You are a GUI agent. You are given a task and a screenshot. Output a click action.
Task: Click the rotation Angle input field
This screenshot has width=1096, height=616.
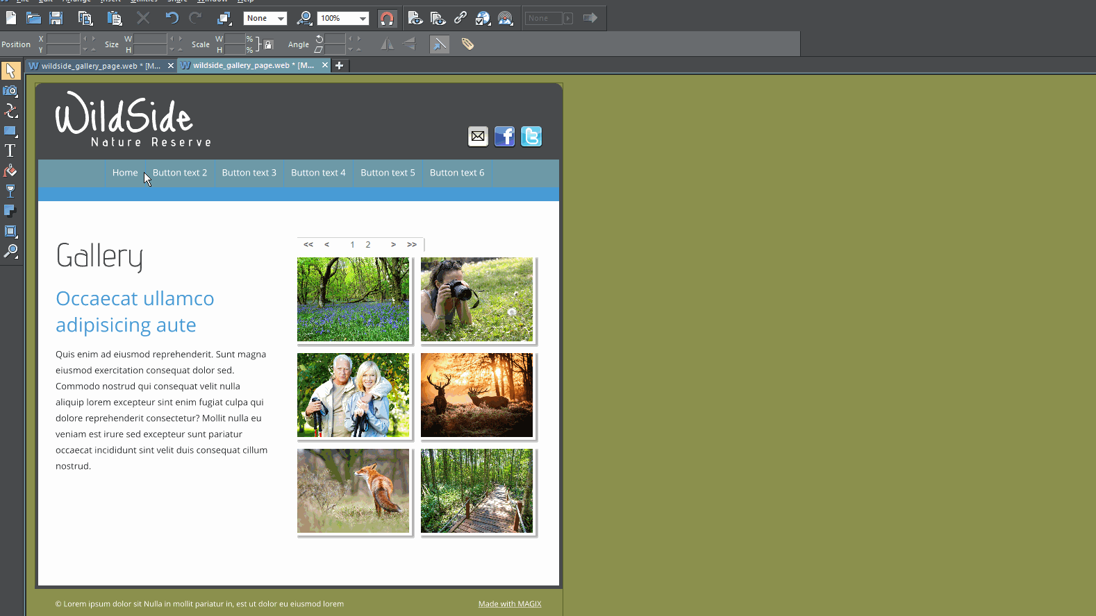pyautogui.click(x=335, y=39)
